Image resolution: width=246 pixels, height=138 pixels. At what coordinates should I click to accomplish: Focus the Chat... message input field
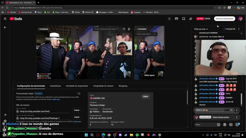pyautogui.click(x=205, y=124)
